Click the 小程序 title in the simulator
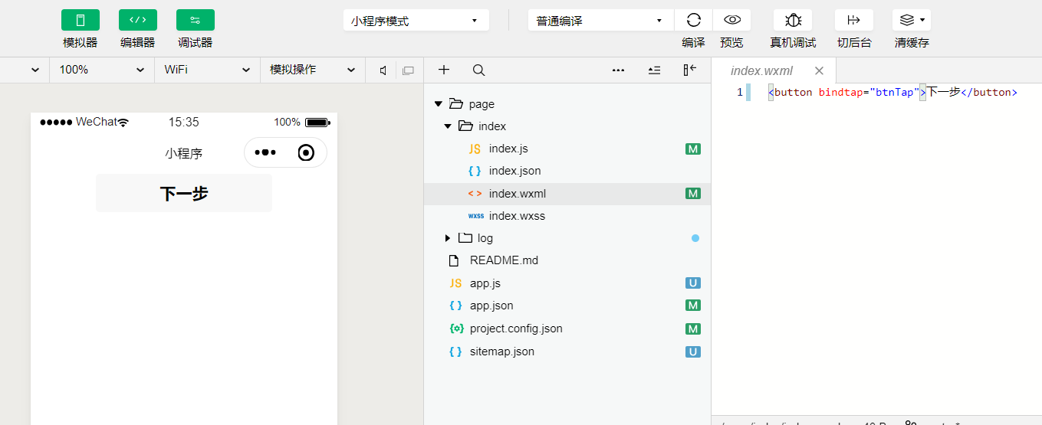Image resolution: width=1042 pixels, height=425 pixels. pyautogui.click(x=184, y=153)
